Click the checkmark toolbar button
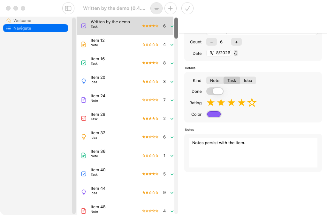 pos(187,8)
